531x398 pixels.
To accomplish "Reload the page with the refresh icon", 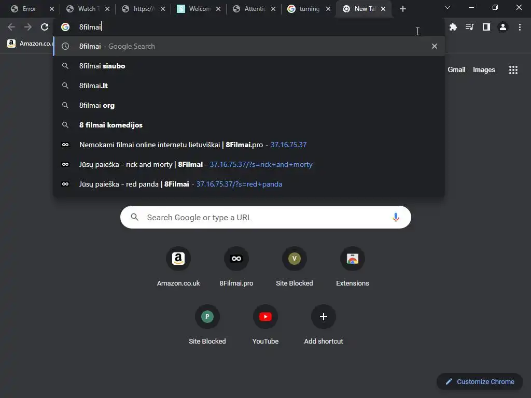I will 45,27.
